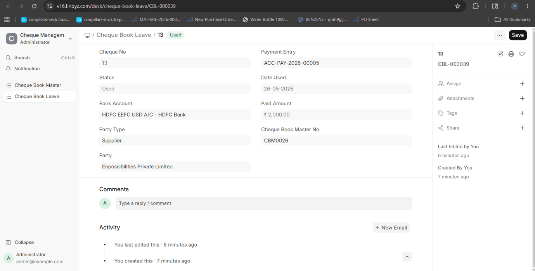This screenshot has width=535, height=271.
Task: Click the Tags label
Action: pos(452,113)
